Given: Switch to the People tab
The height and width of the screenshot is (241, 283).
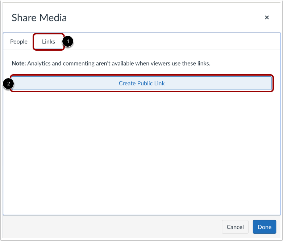Looking at the screenshot, I should point(19,42).
